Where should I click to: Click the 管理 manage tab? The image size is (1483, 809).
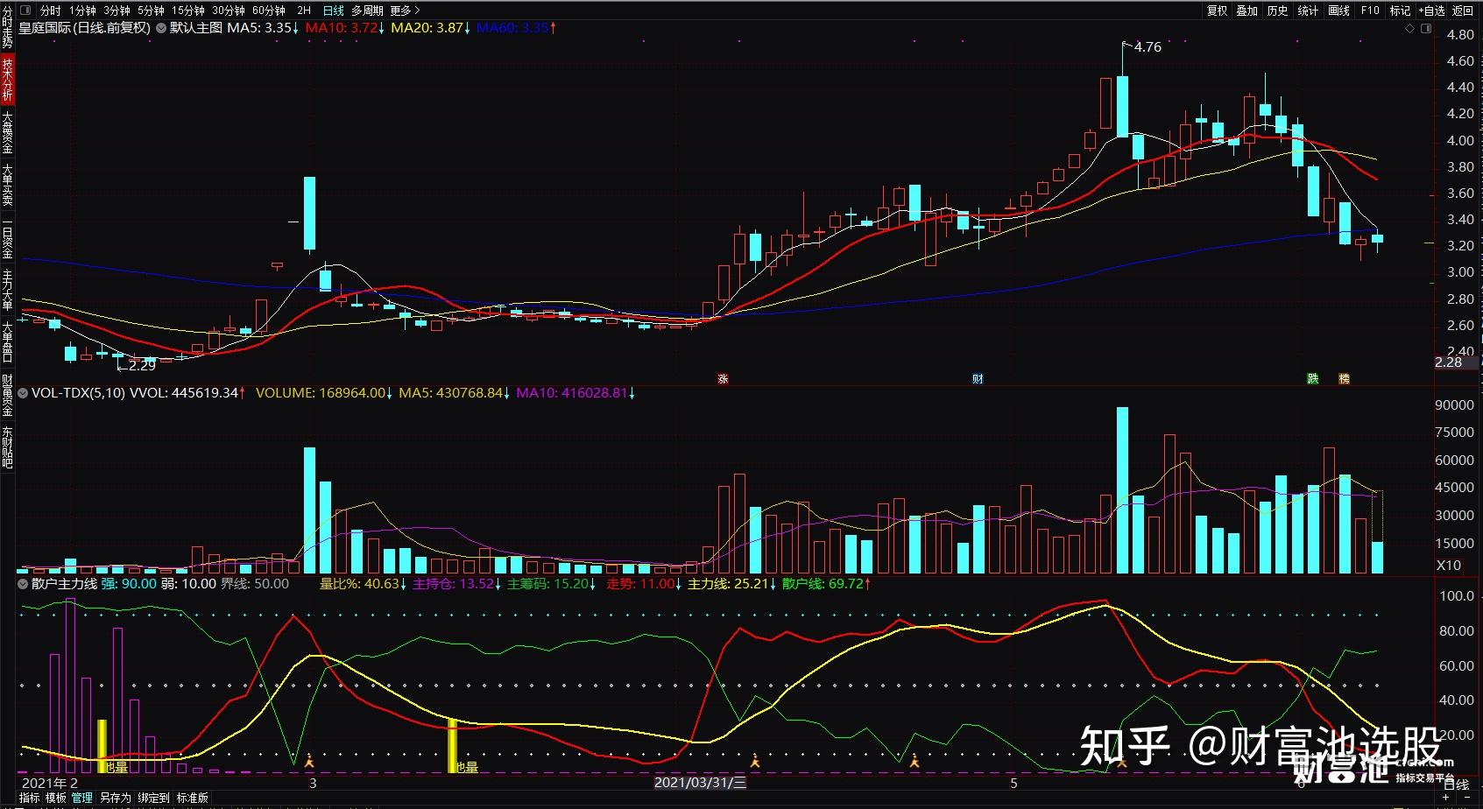pos(82,798)
